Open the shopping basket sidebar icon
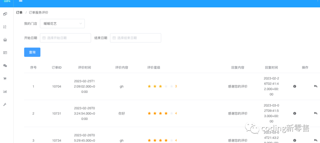The image size is (320, 143). click(5, 40)
